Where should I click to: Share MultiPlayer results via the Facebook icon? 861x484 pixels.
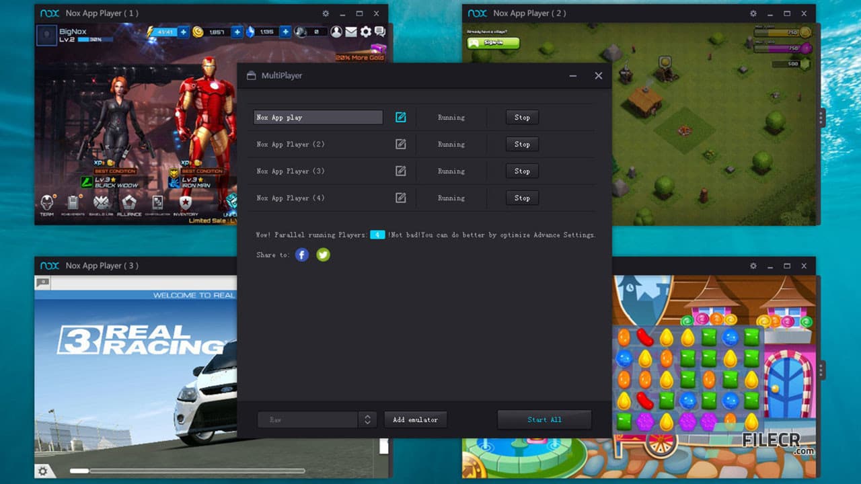pos(301,254)
